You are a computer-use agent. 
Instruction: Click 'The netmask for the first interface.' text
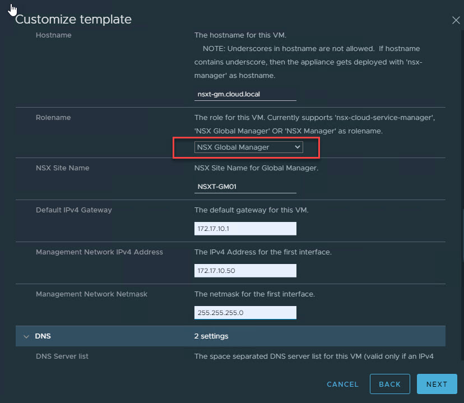click(254, 294)
